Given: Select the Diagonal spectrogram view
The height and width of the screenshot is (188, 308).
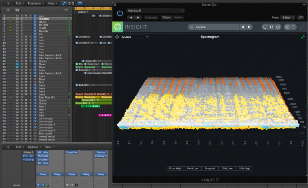Looking at the screenshot, I should 210,169.
